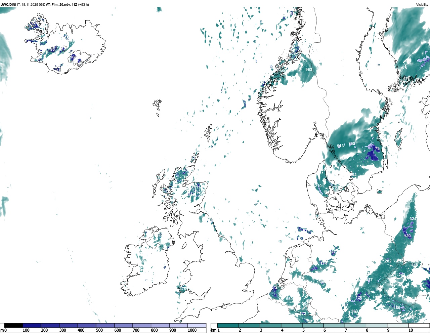Click the 'UWC/DINI' model name text
This screenshot has height=333, width=430.
click(x=8, y=4)
